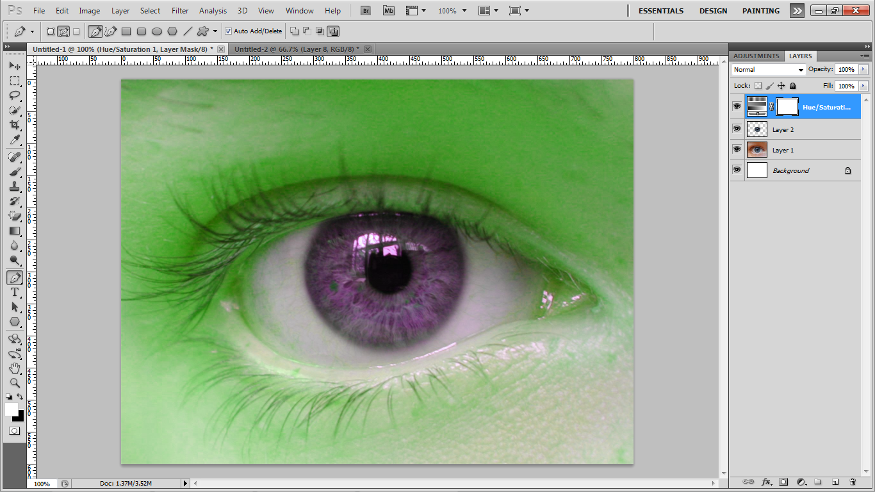Select the Clone Stamp tool
The width and height of the screenshot is (875, 492).
click(15, 186)
